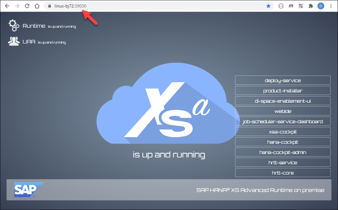Click the XSA cloud logo
The image size is (338, 210).
[x=168, y=103]
